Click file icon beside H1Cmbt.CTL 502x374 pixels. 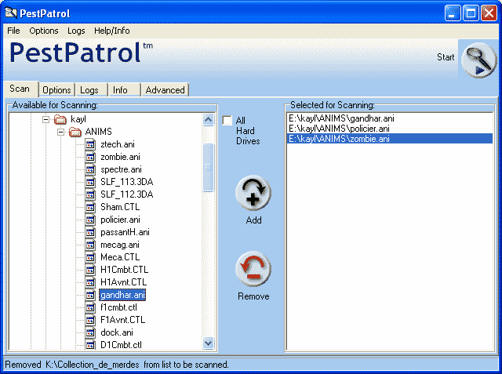point(90,270)
